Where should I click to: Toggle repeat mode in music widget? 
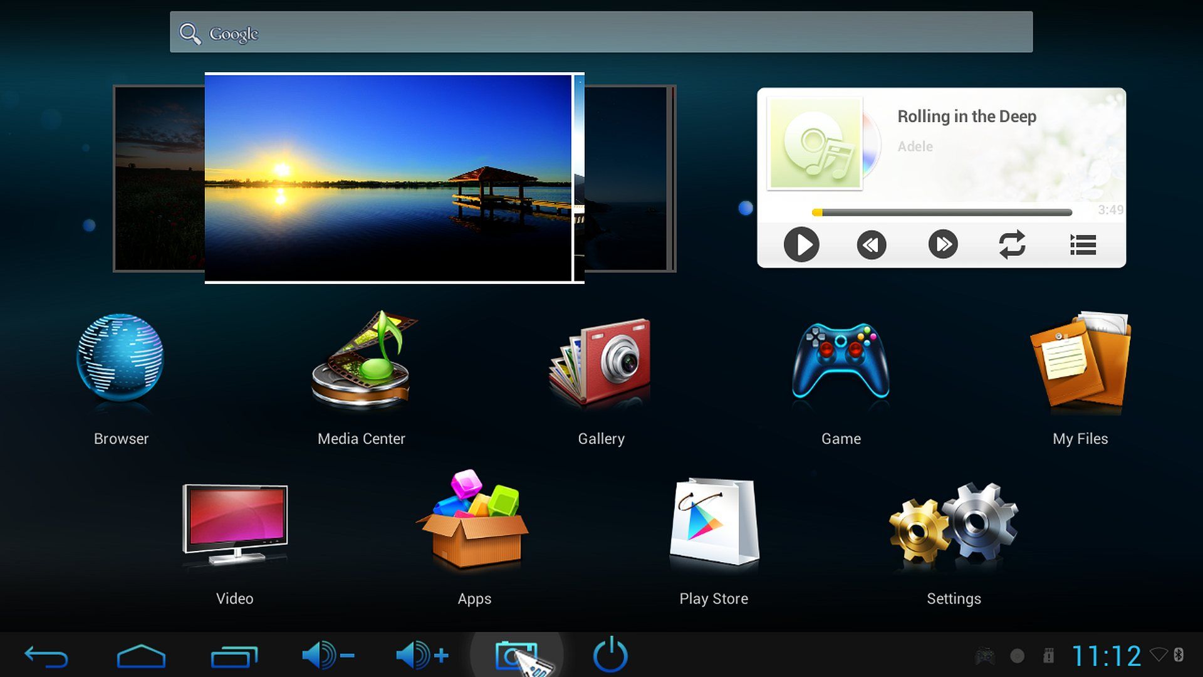(x=1012, y=244)
